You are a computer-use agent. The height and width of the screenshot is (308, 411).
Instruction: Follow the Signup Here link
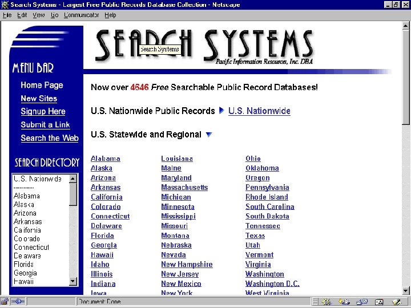[x=43, y=111]
